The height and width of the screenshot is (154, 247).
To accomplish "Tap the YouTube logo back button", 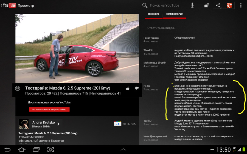I will click(x=9, y=5).
